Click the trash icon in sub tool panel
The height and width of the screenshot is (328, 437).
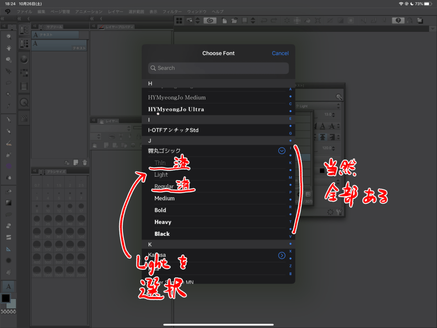pos(84,162)
